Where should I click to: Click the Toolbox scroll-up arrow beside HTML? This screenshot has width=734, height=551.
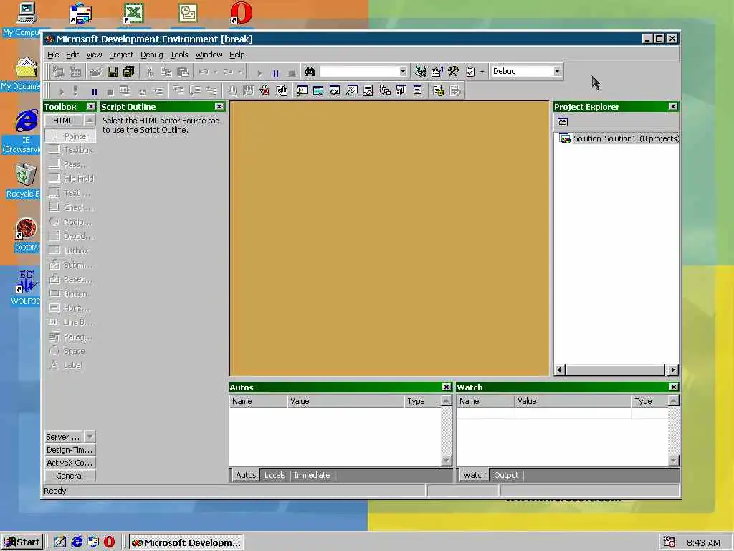click(90, 121)
